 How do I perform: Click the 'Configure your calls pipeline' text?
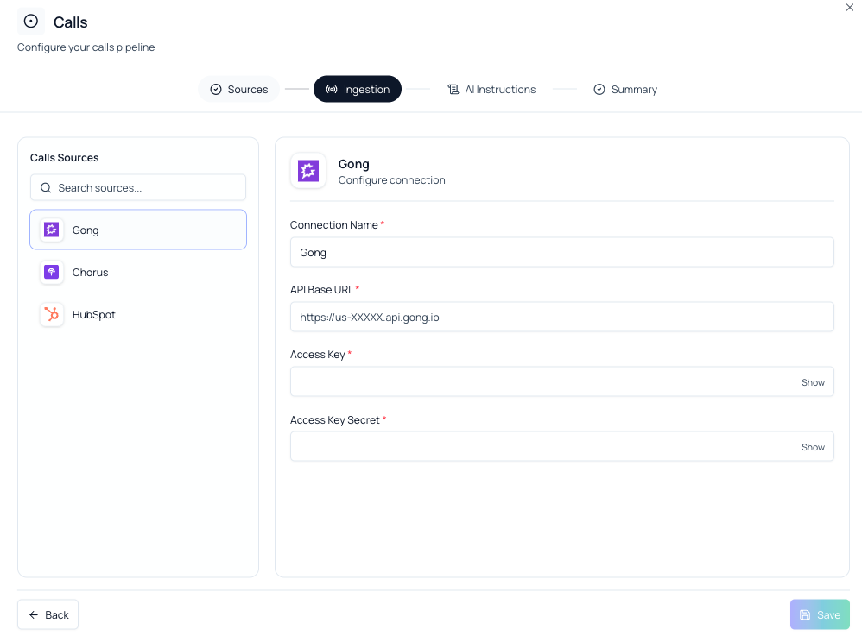[x=86, y=47]
